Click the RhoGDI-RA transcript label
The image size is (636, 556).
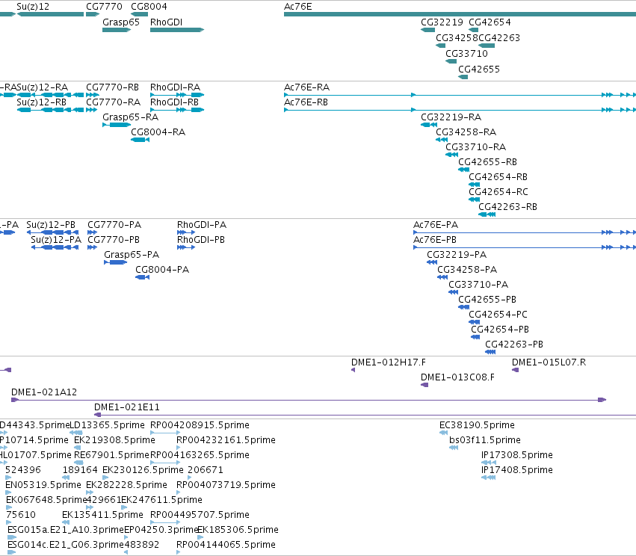click(175, 87)
